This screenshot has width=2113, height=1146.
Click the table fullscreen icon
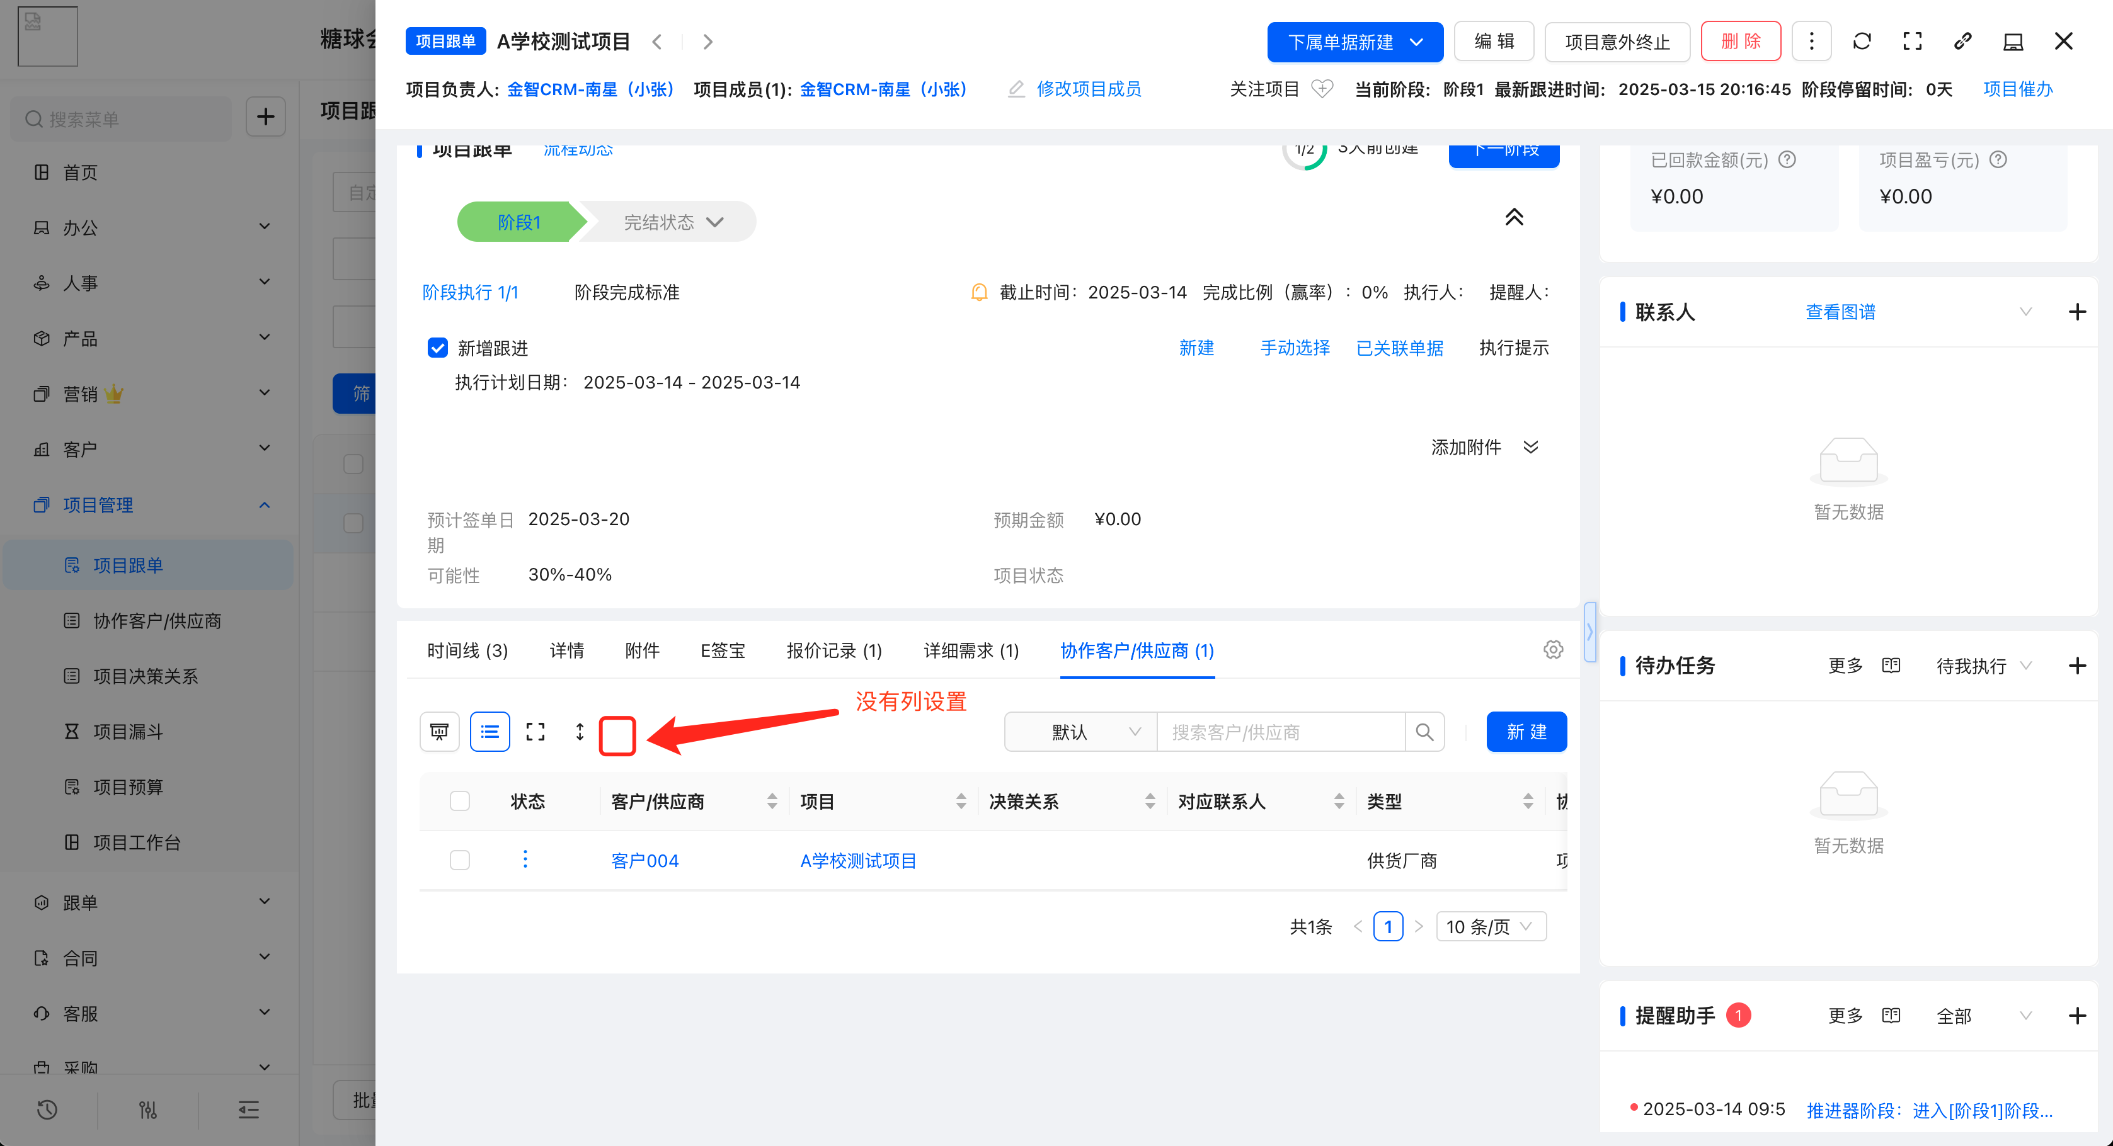click(x=535, y=731)
